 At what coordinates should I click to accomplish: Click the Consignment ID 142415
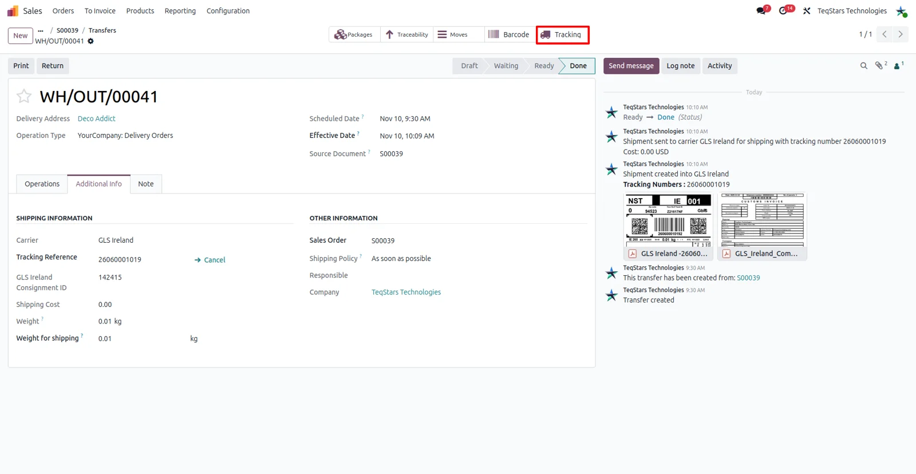(110, 277)
